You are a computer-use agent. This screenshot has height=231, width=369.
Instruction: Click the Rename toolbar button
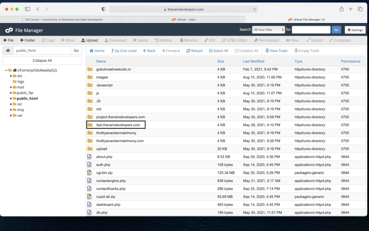(189, 40)
